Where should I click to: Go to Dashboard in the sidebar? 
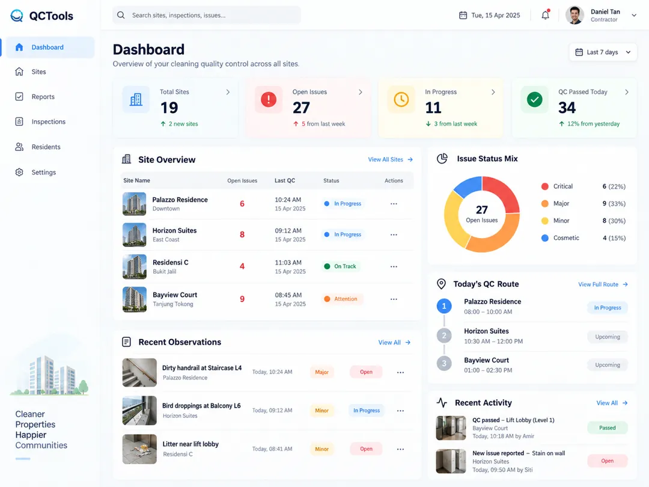click(x=50, y=47)
